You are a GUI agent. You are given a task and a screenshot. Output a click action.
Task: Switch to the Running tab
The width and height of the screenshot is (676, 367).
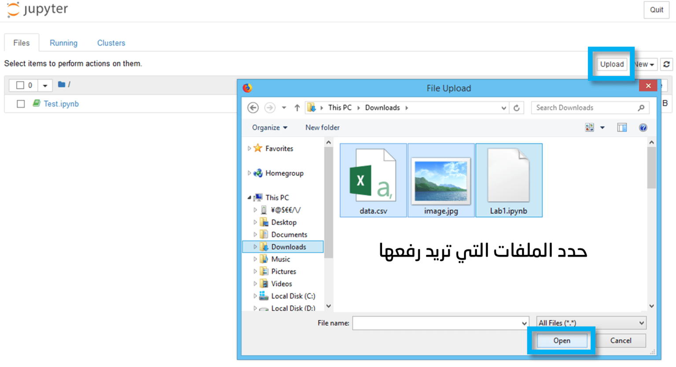(x=63, y=43)
